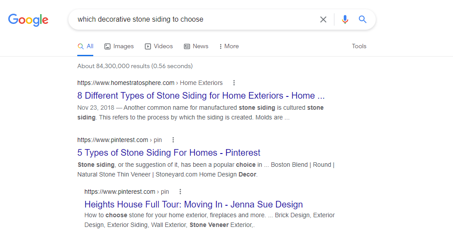Click the News tab newspaper icon
This screenshot has width=453, height=242.
point(187,46)
